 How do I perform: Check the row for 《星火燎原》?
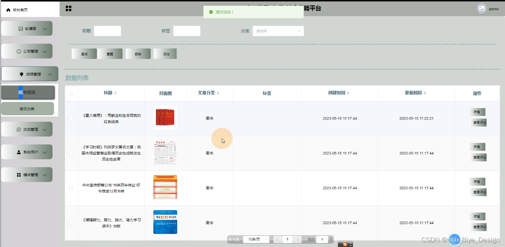71,118
